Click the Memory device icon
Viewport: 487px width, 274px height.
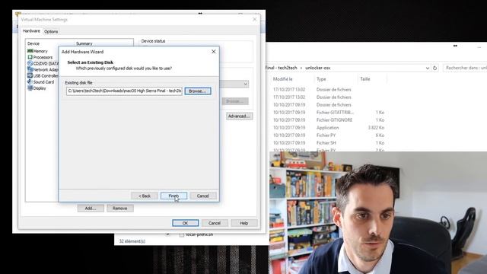(x=30, y=51)
